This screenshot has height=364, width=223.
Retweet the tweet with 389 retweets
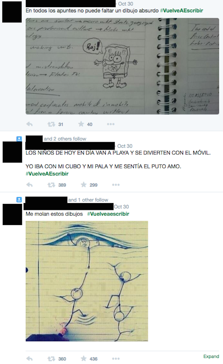(51, 185)
